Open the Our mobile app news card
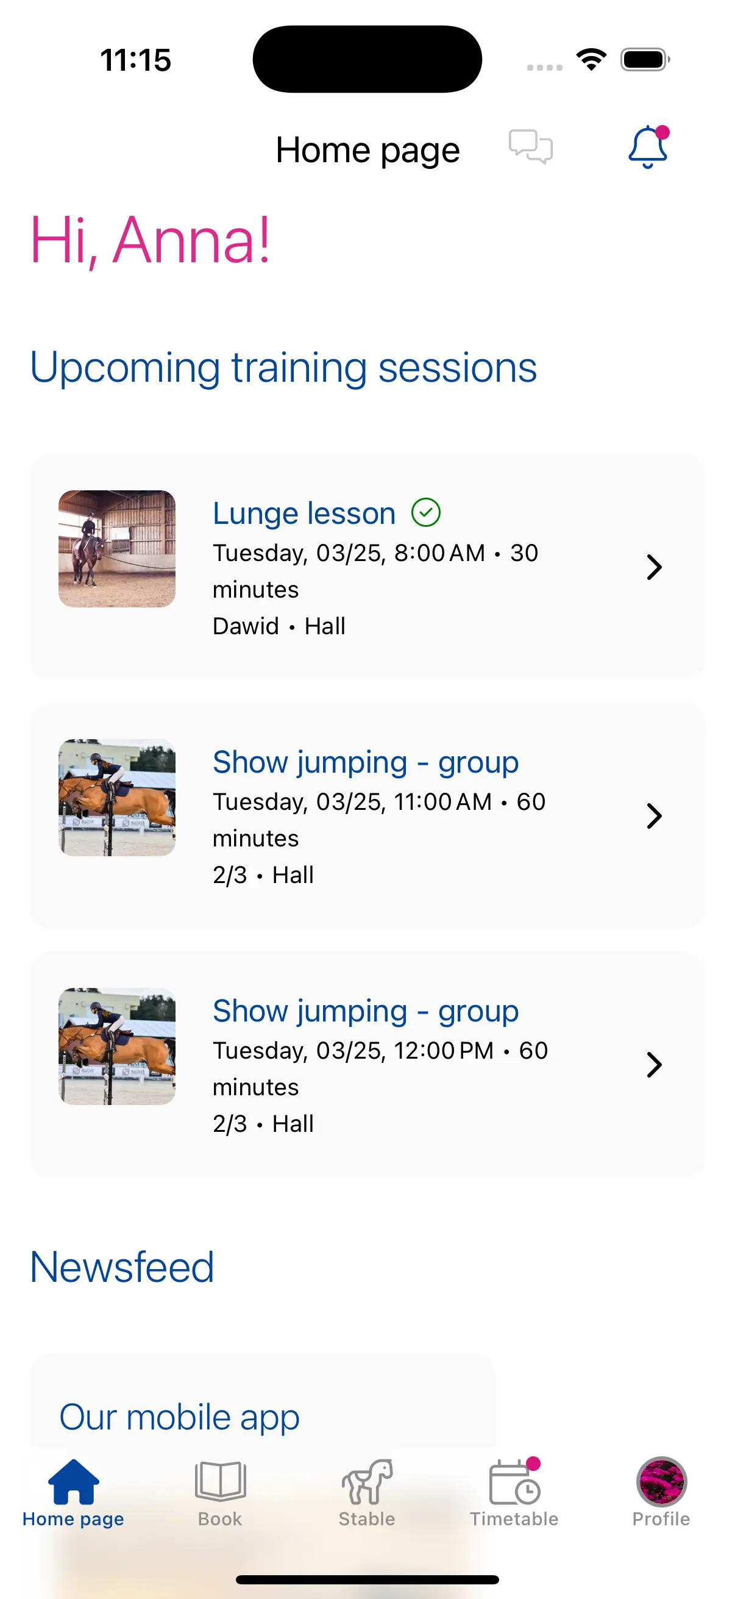 pyautogui.click(x=180, y=1417)
